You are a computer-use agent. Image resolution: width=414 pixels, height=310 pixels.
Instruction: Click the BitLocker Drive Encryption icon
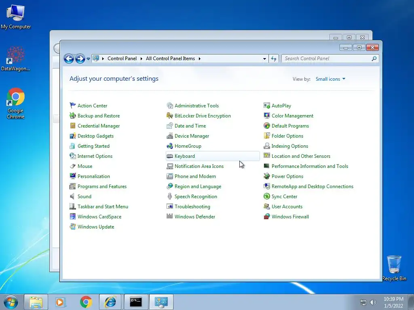tap(170, 115)
